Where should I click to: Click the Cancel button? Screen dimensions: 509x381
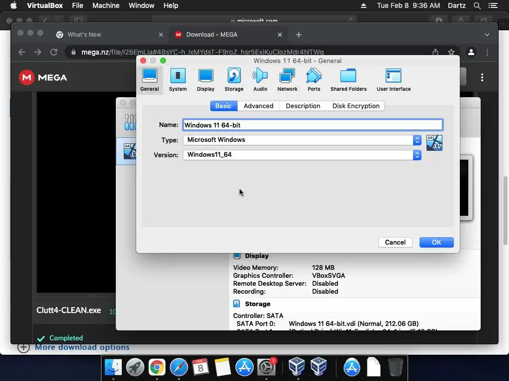[x=395, y=242]
